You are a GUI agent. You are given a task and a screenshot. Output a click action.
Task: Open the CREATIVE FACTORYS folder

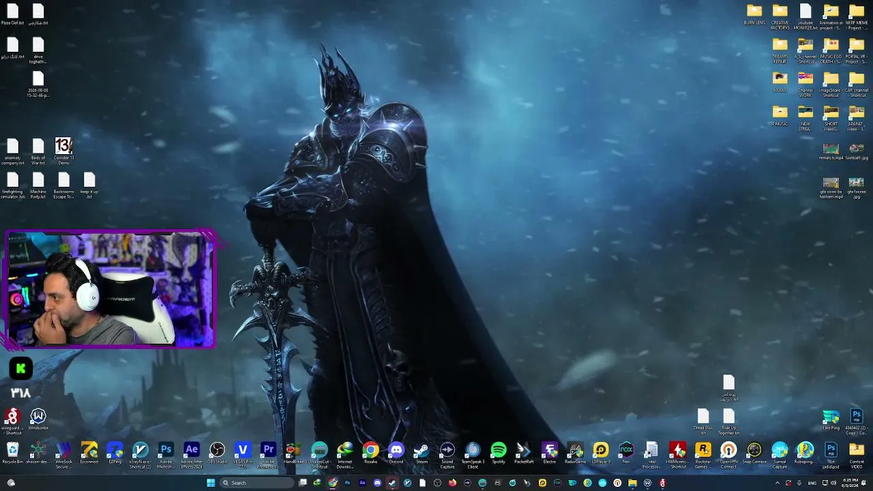[x=780, y=17]
